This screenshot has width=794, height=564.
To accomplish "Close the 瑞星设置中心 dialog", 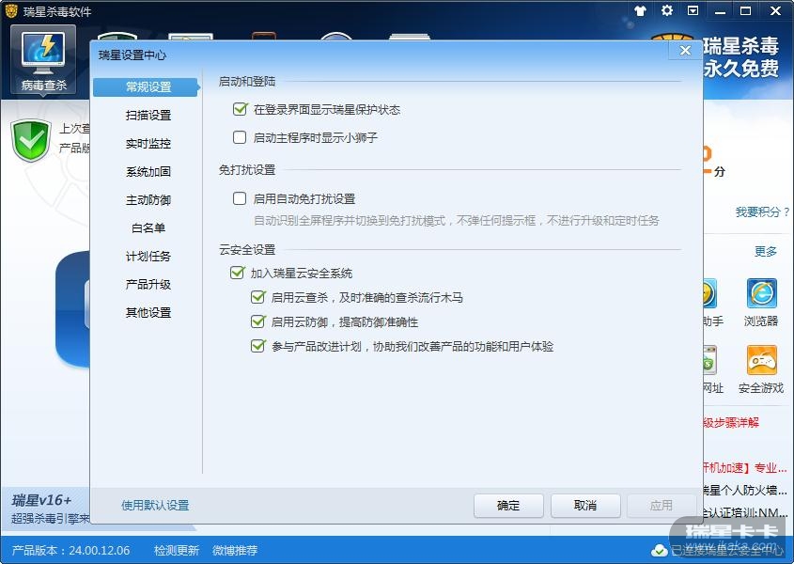I will 685,50.
